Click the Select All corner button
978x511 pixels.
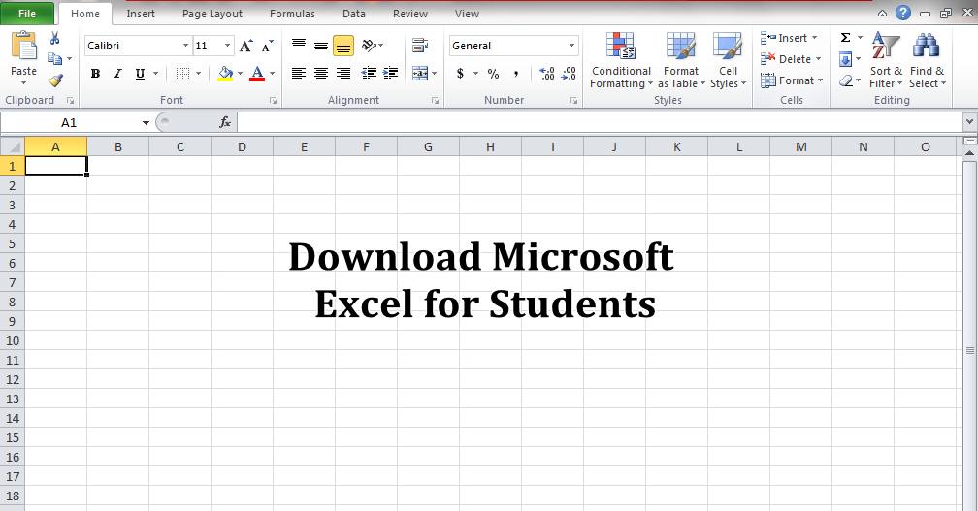(x=13, y=147)
